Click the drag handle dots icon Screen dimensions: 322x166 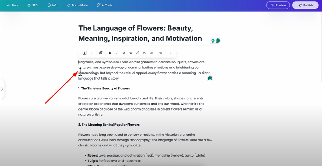pyautogui.click(x=92, y=53)
